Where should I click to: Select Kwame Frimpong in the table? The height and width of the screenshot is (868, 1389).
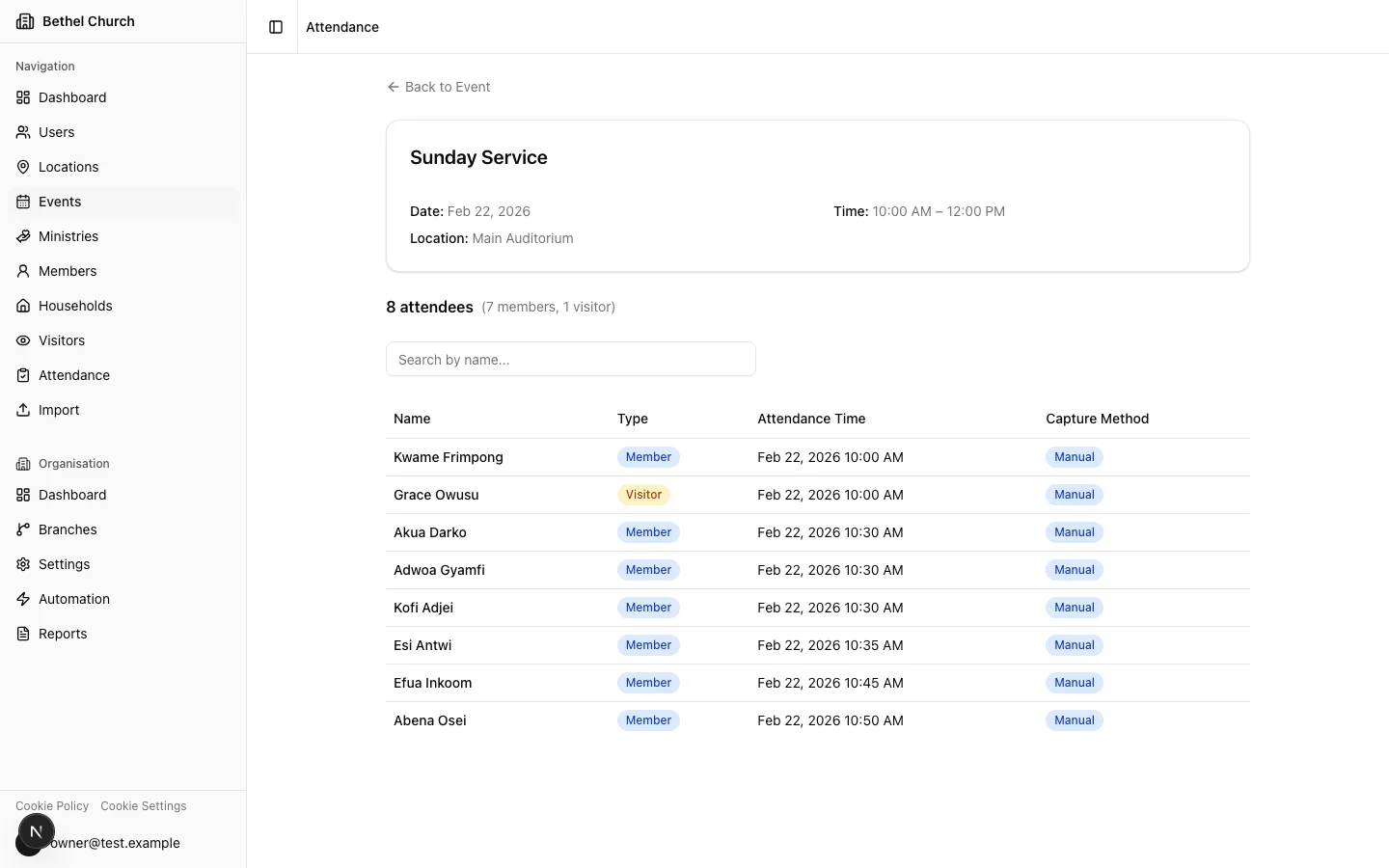[449, 457]
